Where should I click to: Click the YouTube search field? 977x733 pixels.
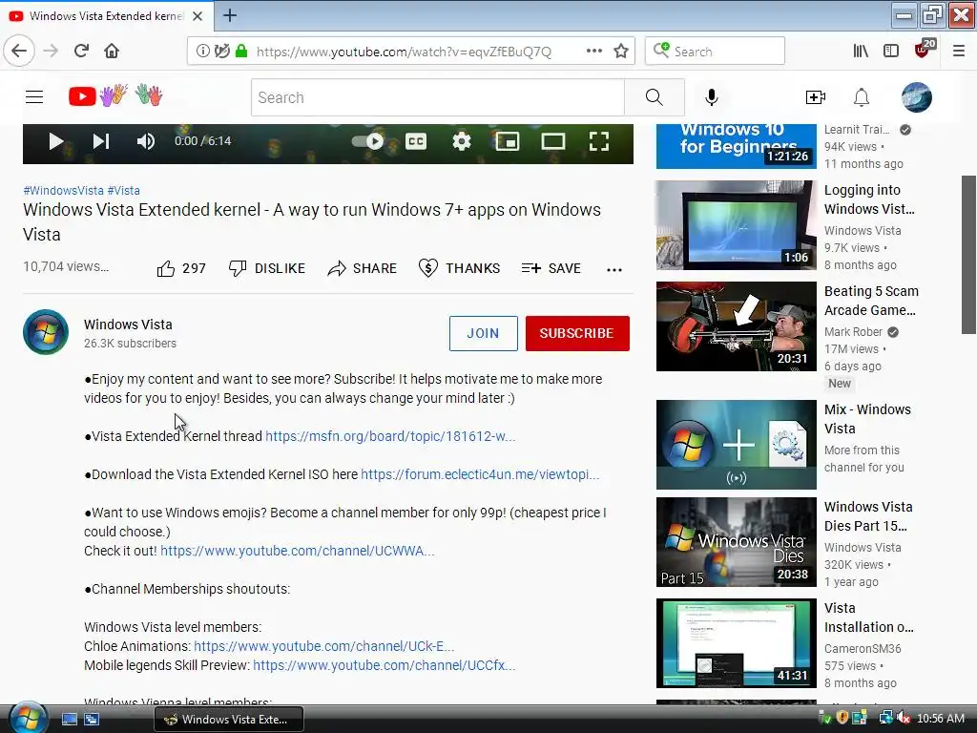(x=437, y=97)
